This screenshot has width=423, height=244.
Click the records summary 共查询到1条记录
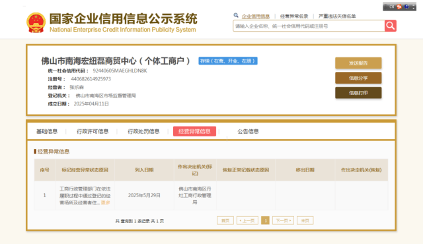133,221
